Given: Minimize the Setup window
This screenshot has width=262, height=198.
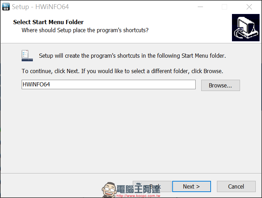Looking at the screenshot, I should (200, 7).
